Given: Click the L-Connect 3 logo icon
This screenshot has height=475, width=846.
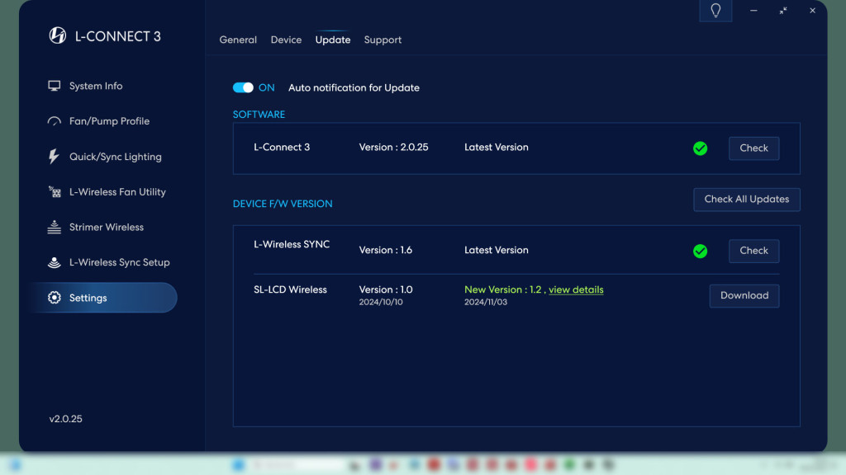Looking at the screenshot, I should 58,35.
